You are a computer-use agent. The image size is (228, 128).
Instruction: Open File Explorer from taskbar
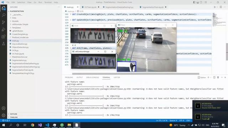[69, 125]
